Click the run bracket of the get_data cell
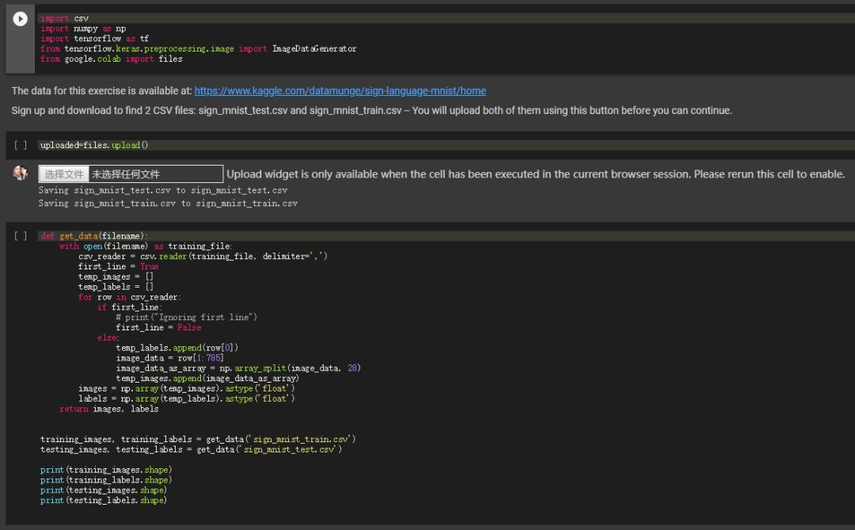Screen dimensions: 855x530 pyautogui.click(x=21, y=236)
